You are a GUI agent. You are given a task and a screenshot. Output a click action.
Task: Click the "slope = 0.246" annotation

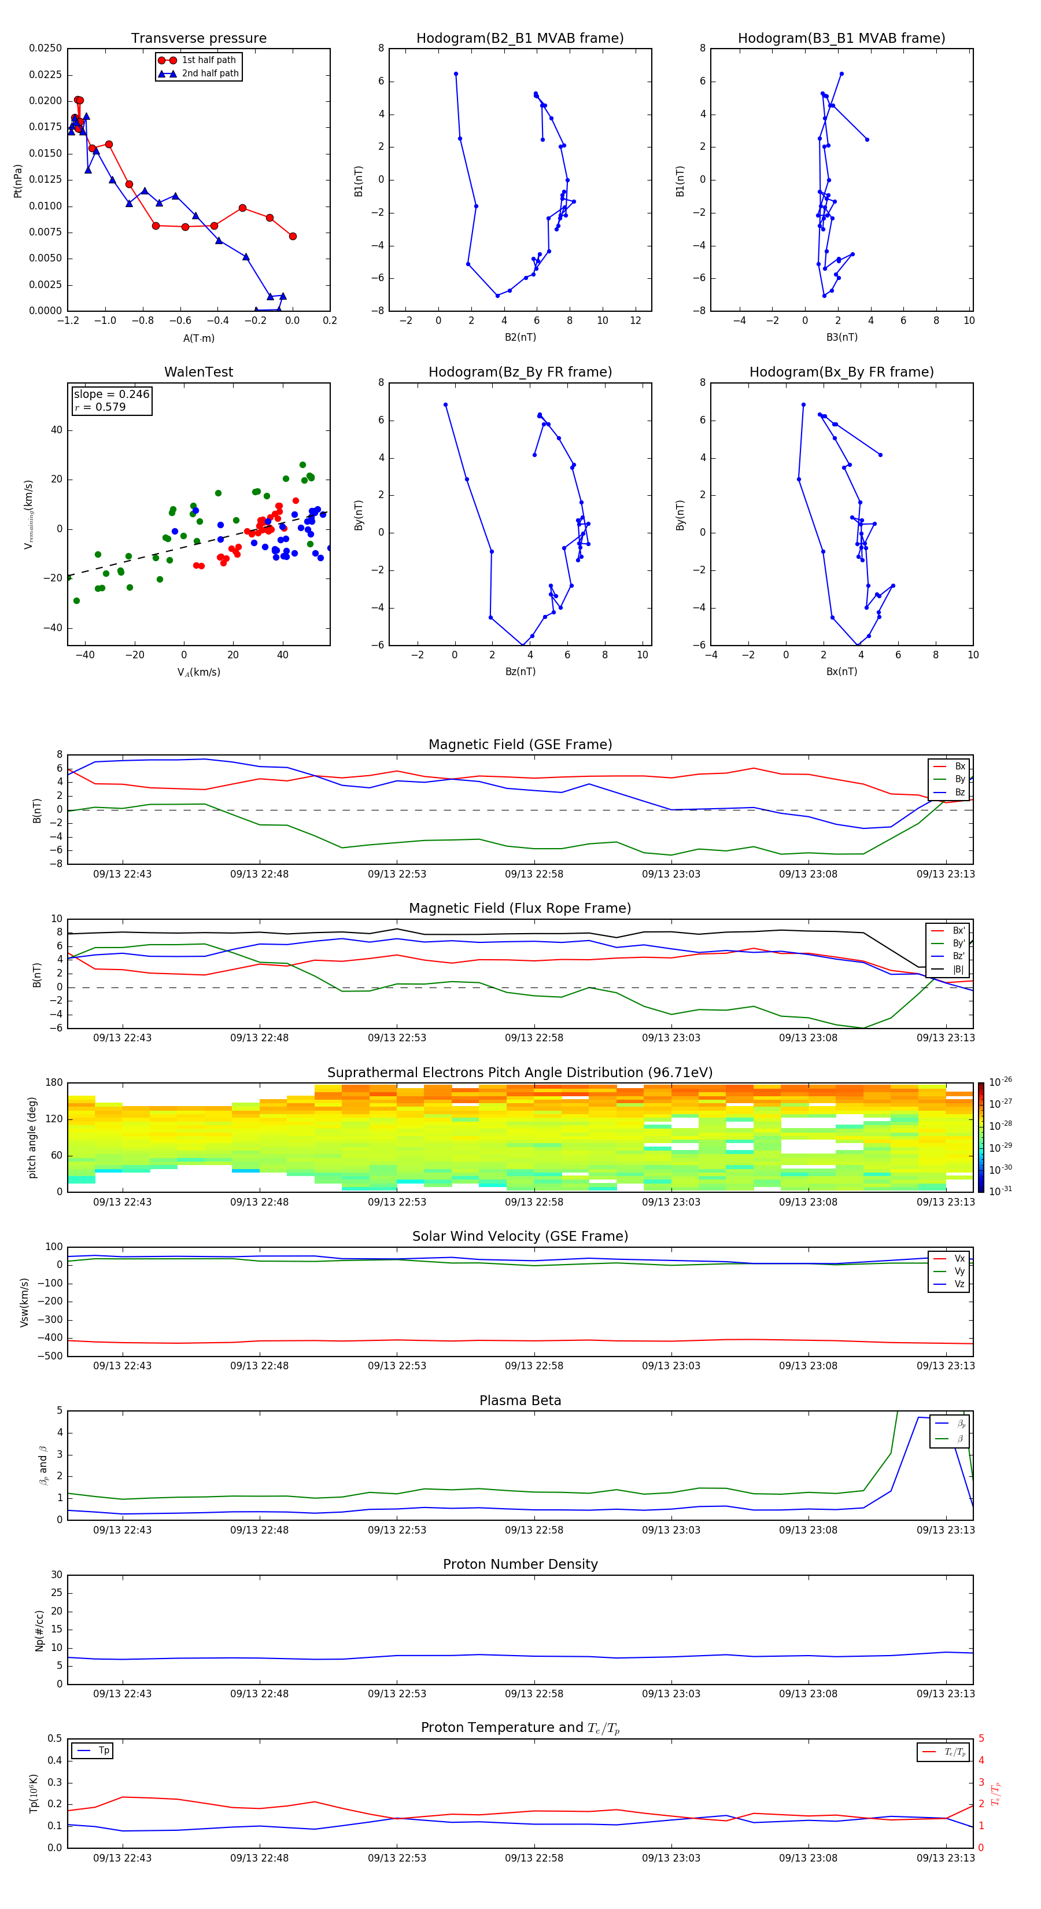tap(111, 395)
